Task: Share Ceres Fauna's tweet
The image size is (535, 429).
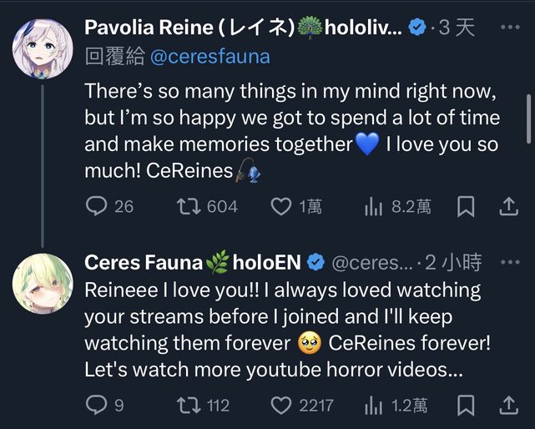Action: click(x=509, y=406)
